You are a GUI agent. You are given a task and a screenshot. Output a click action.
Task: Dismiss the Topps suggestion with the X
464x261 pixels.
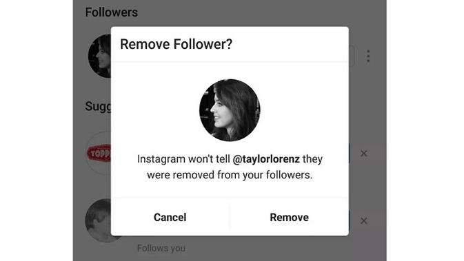[x=363, y=154]
